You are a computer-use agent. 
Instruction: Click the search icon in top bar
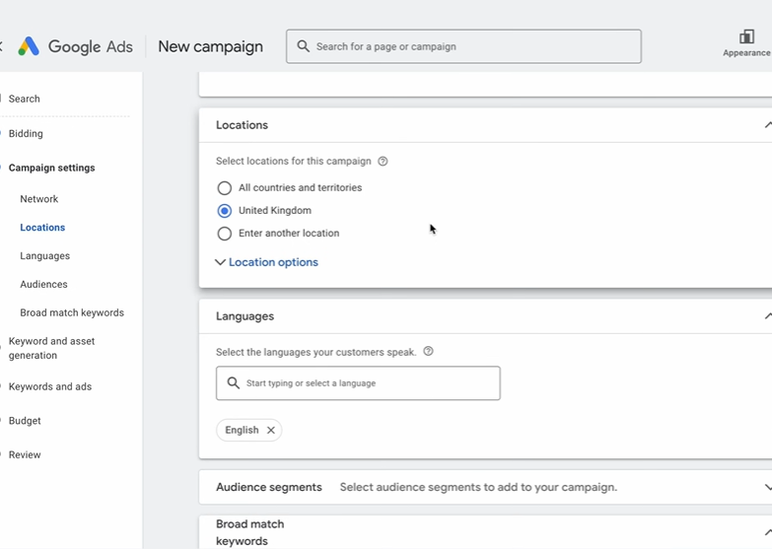(303, 46)
